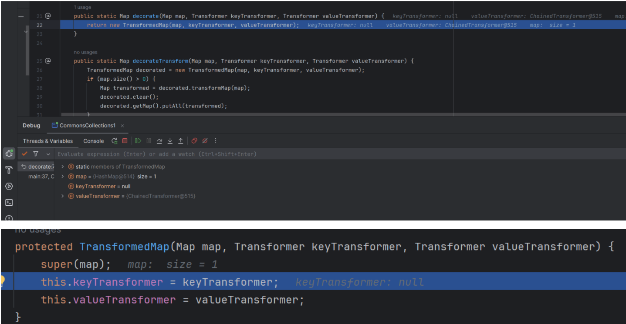Expand static members of TransformedMap

[63, 167]
